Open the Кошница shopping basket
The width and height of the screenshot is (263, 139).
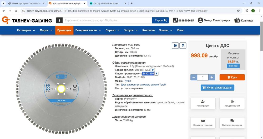(244, 20)
